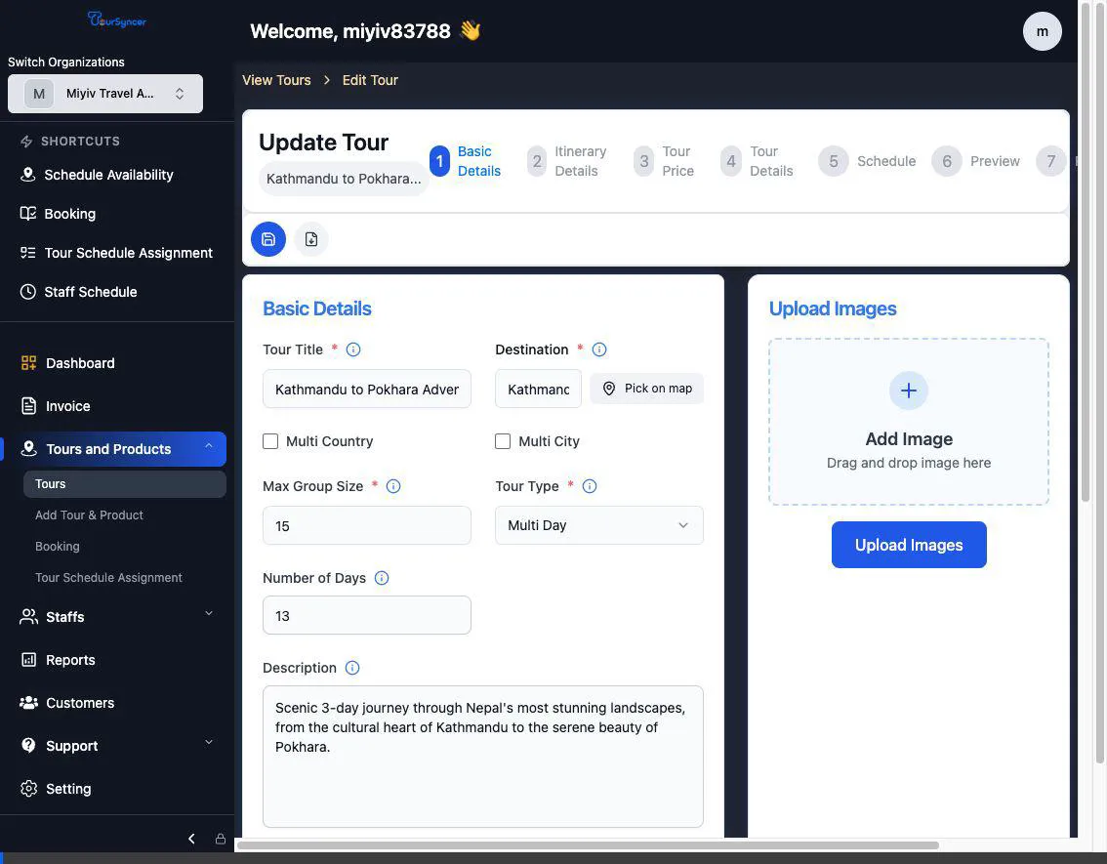Click the Max Group Size input field

tap(366, 525)
